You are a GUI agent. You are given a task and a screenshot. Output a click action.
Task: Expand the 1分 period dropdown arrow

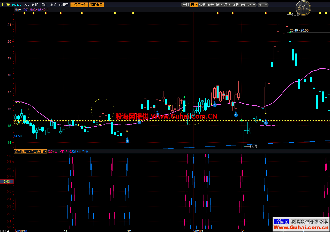click(x=254, y=5)
